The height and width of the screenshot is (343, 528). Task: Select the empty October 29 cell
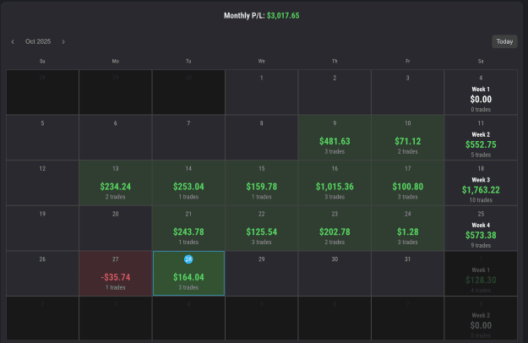point(261,274)
